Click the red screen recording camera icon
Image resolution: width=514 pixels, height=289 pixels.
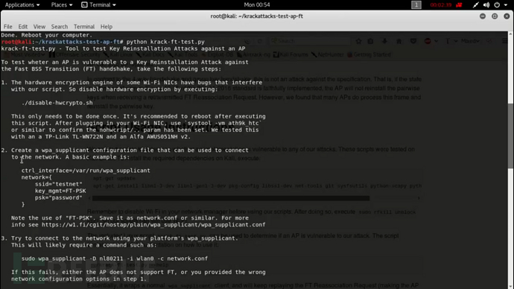pyautogui.click(x=459, y=5)
